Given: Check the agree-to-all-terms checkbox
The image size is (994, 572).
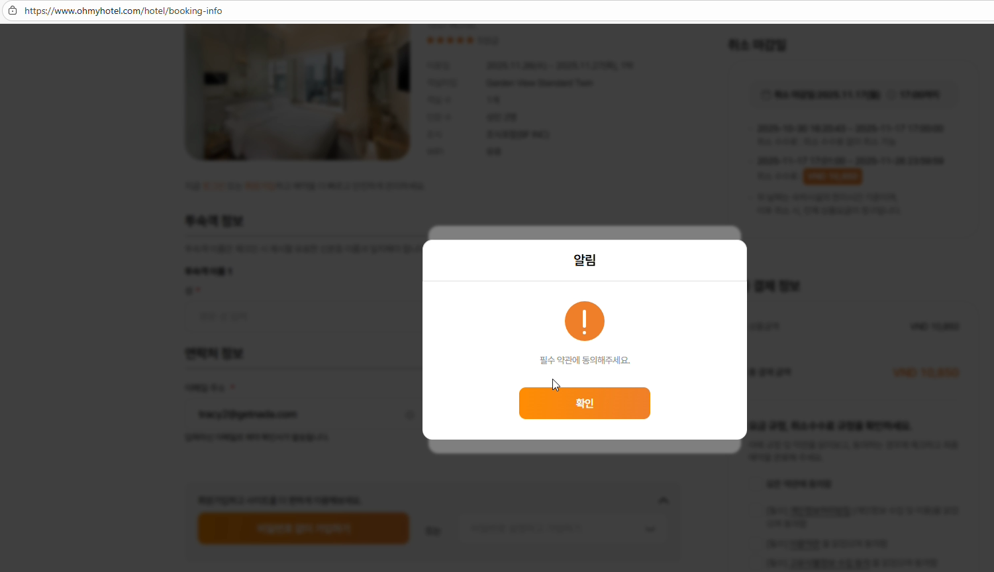Looking at the screenshot, I should coord(756,485).
